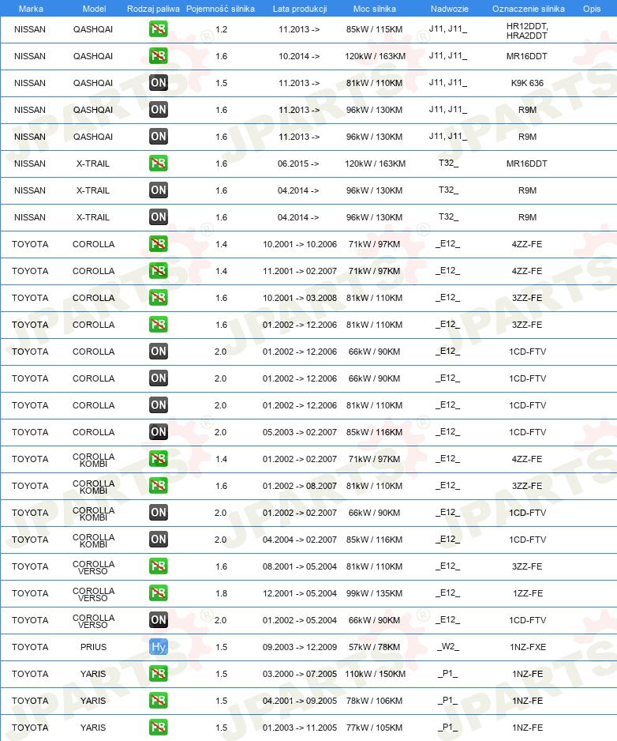This screenshot has height=741, width=617.
Task: Click petrol icon in Corolla Kombi 1.4 row
Action: coord(158,459)
